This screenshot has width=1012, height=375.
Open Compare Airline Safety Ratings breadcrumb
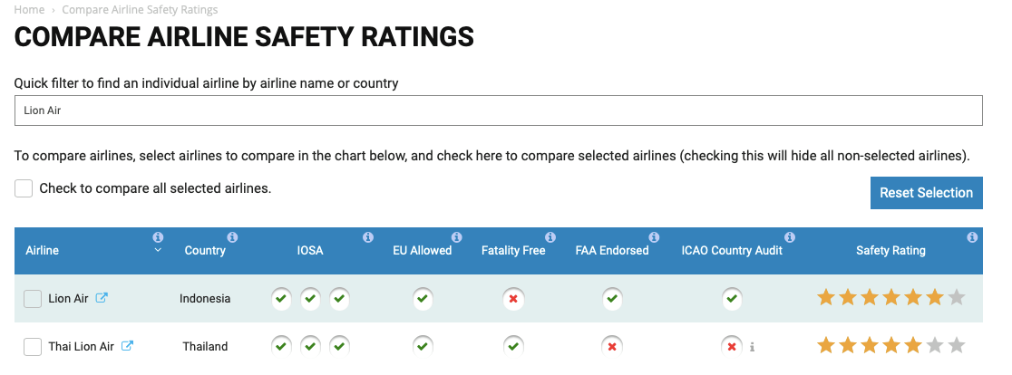point(140,10)
